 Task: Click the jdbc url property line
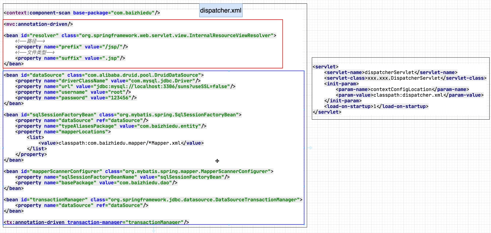point(125,86)
